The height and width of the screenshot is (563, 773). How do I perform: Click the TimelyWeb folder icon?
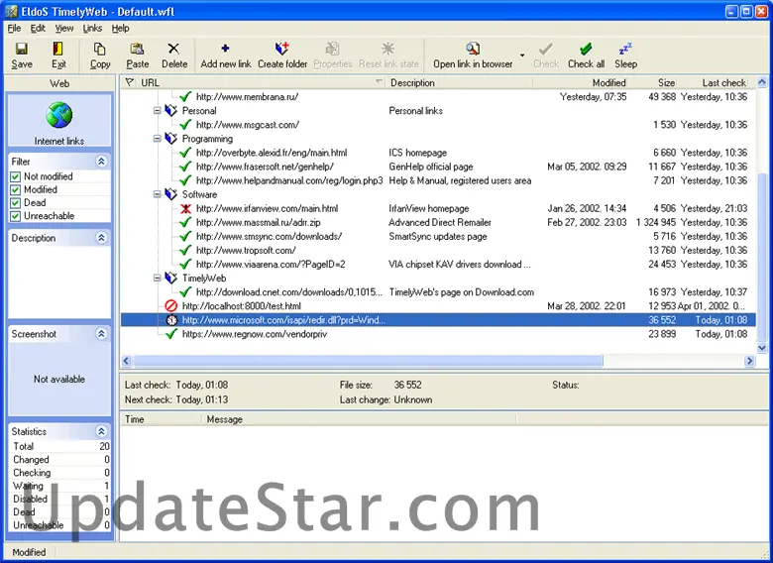[171, 279]
